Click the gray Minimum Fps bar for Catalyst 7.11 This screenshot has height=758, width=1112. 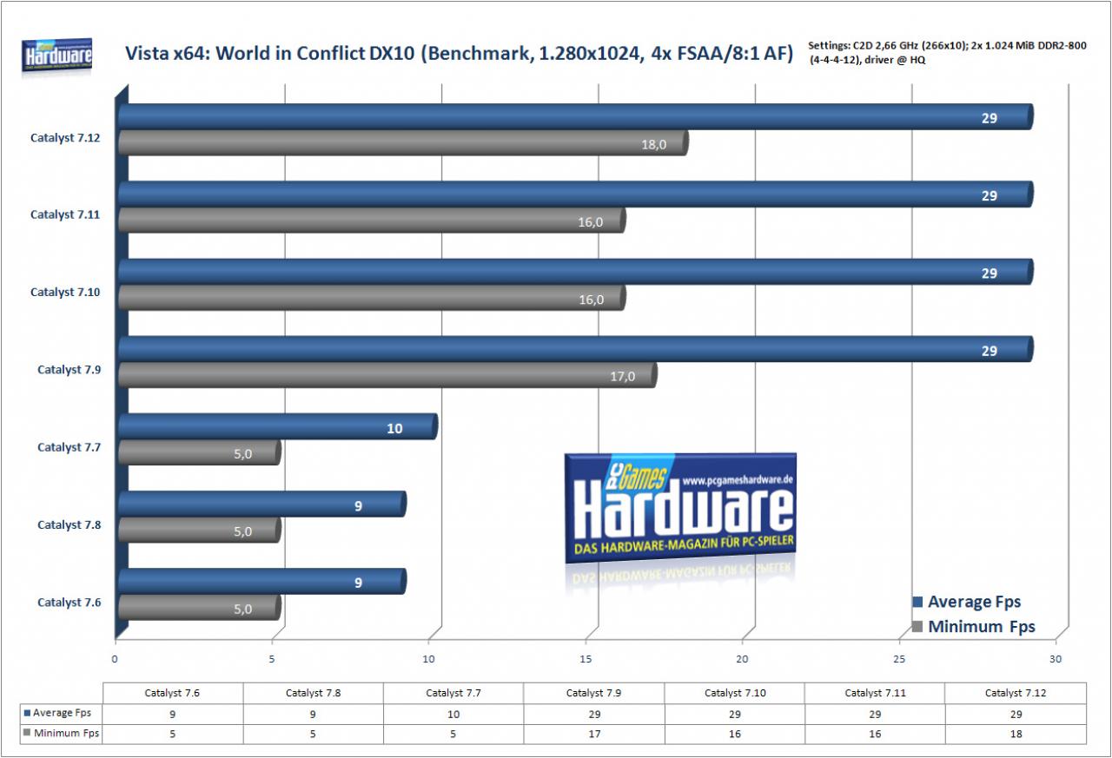point(372,221)
